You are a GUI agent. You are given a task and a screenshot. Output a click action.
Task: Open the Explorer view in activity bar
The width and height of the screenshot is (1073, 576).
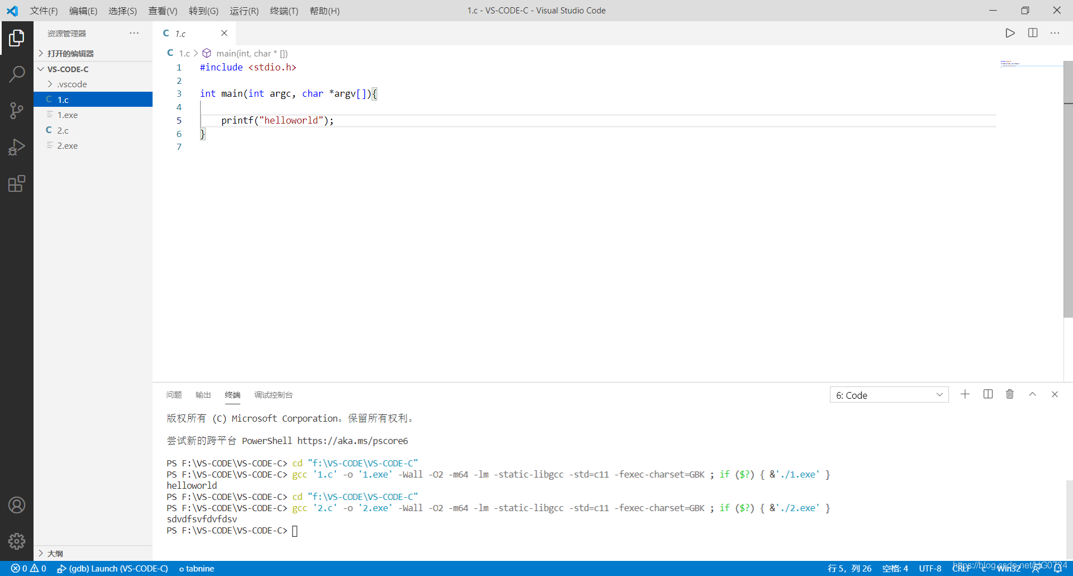tap(17, 38)
